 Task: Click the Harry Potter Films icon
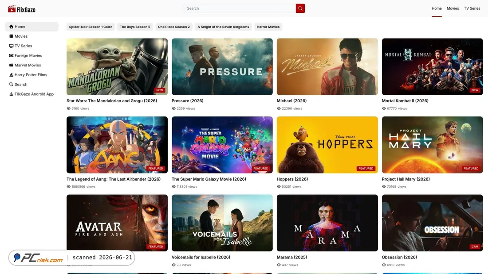(11, 75)
